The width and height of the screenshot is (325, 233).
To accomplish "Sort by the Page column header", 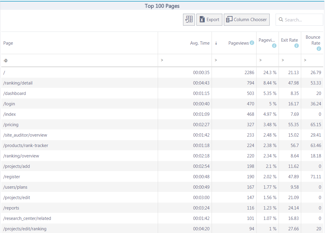I will [8, 43].
